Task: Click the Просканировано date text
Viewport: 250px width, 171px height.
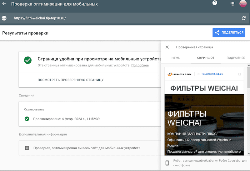Action: pyautogui.click(x=66, y=119)
